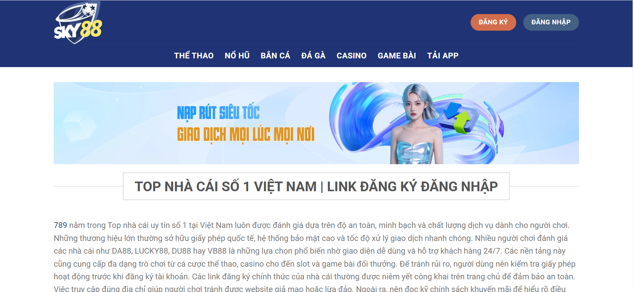
Task: Open the THỂ THAO menu
Action: tap(194, 56)
